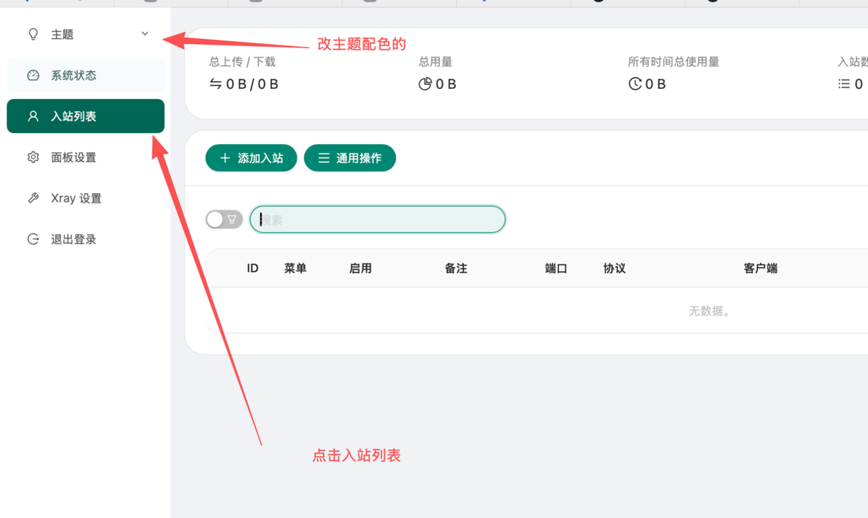This screenshot has width=868, height=518.
Task: Click the 无数据。 empty table text
Action: [709, 311]
